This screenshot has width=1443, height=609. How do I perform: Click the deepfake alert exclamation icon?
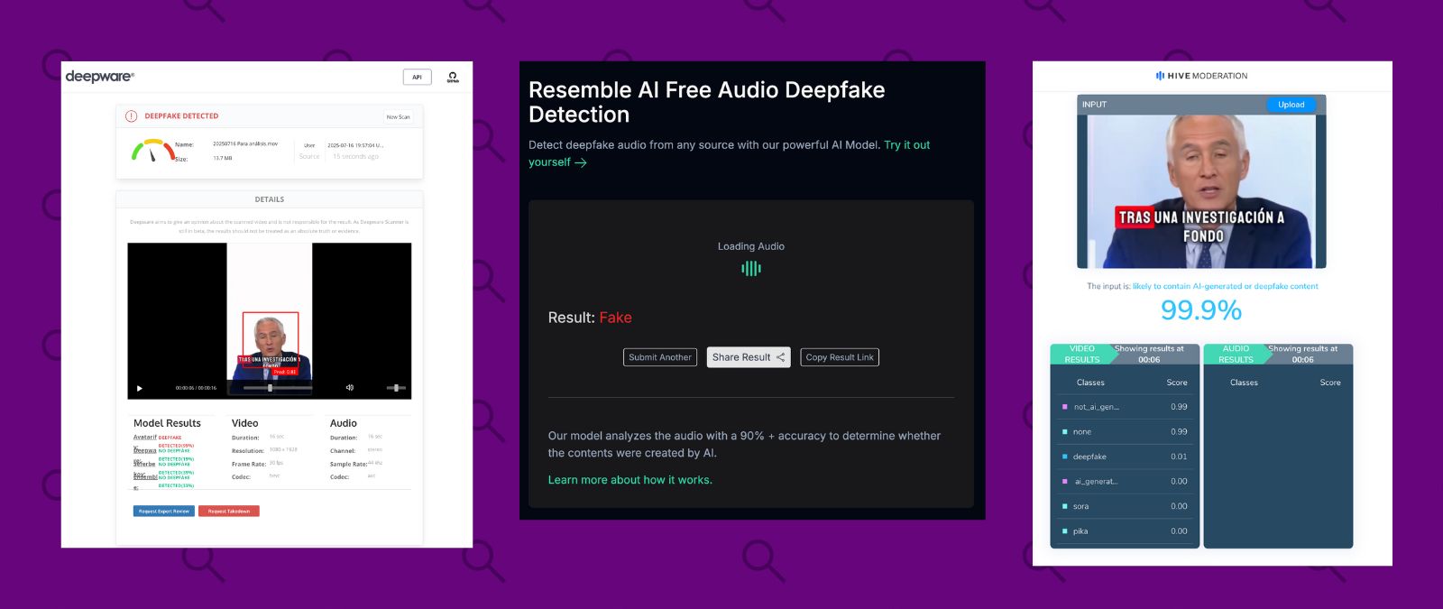[131, 116]
